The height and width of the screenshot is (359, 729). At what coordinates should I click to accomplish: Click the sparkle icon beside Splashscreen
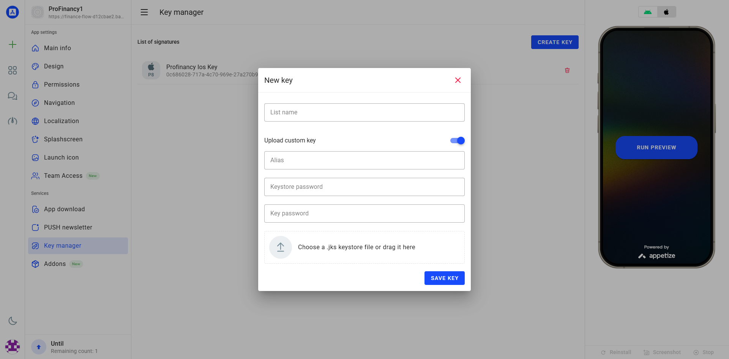tap(35, 139)
